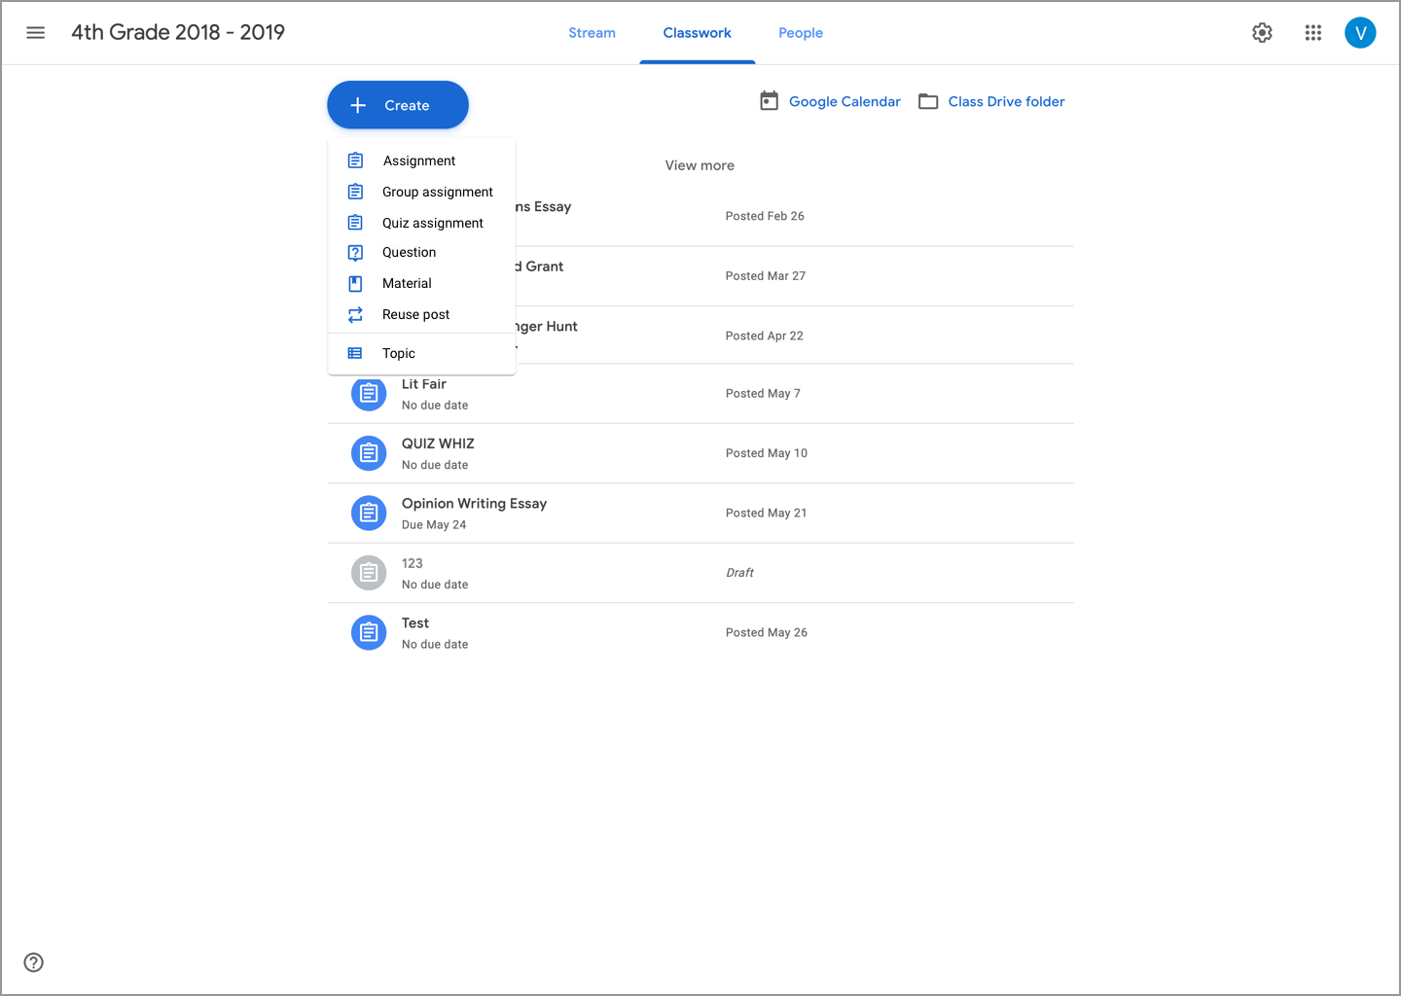Open the main hamburger menu

tap(36, 33)
